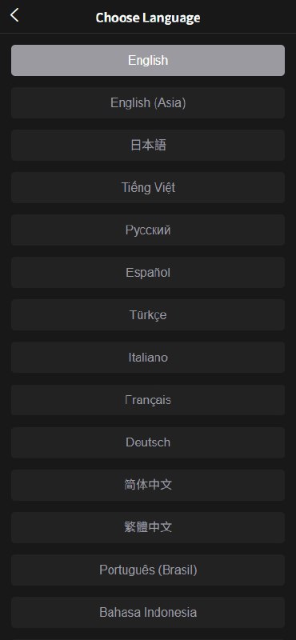Select English language option
296x640 pixels.
pos(148,61)
